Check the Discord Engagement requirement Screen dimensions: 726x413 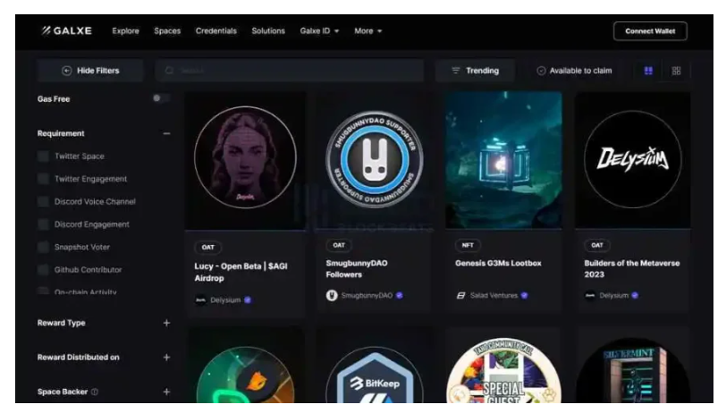(x=43, y=224)
